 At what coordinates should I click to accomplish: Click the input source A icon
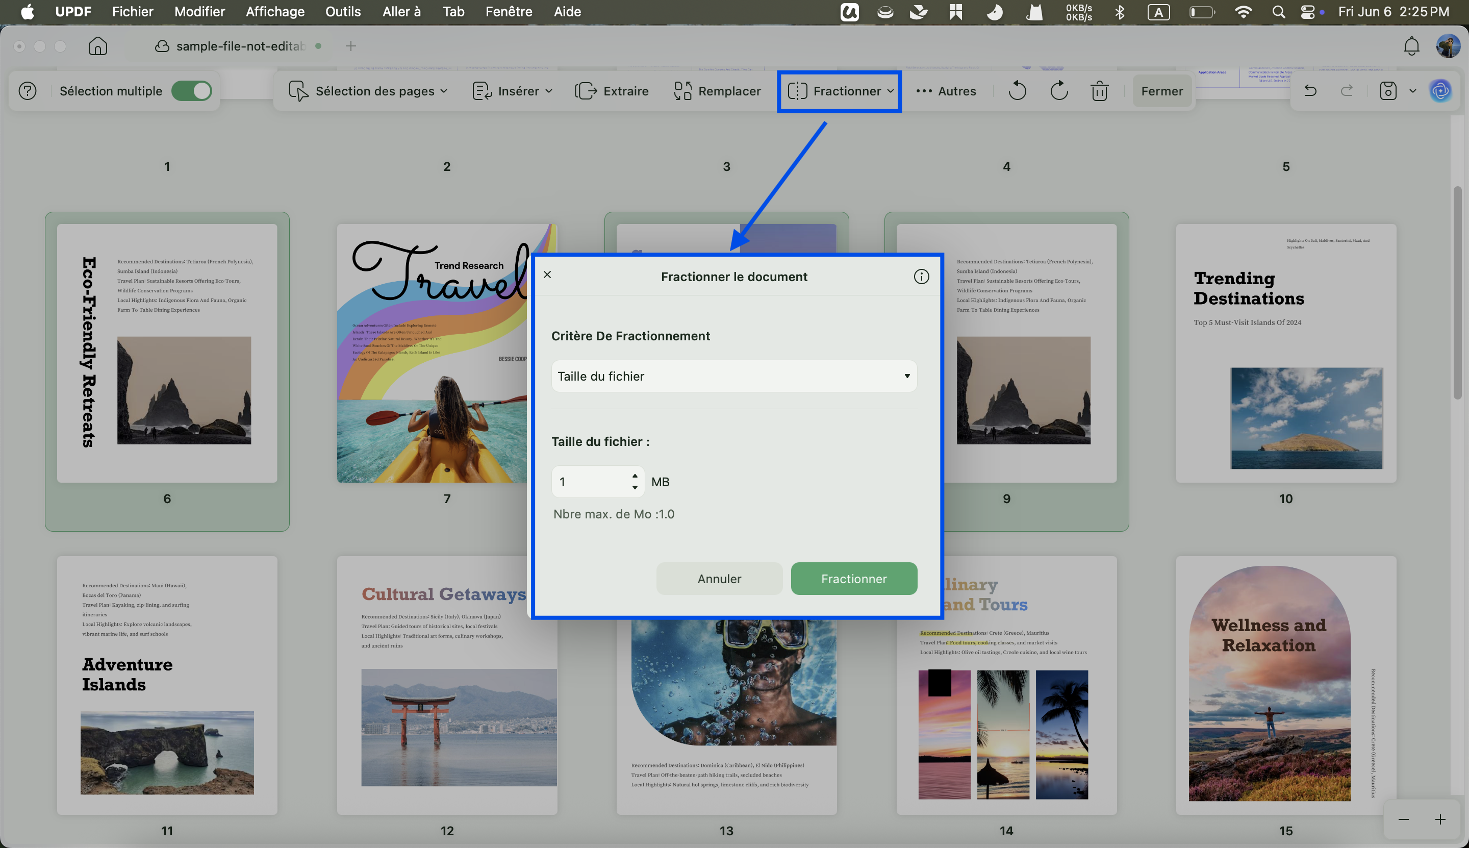click(x=1159, y=12)
